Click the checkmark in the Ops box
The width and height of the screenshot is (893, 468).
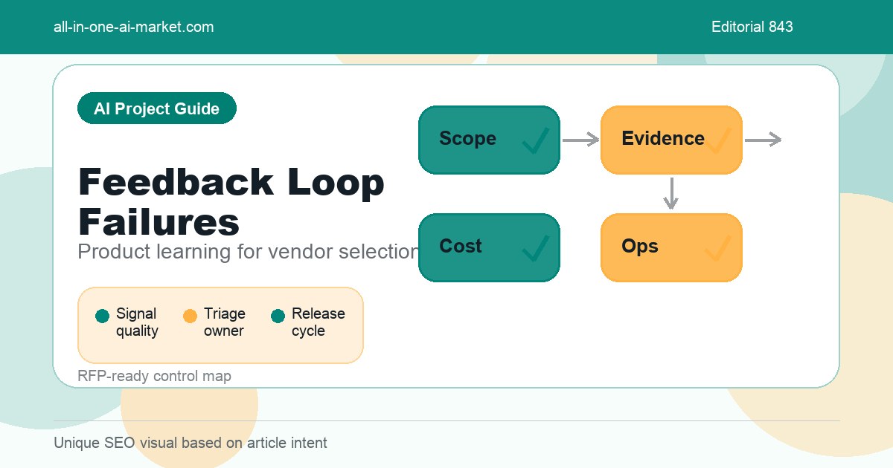coord(718,248)
